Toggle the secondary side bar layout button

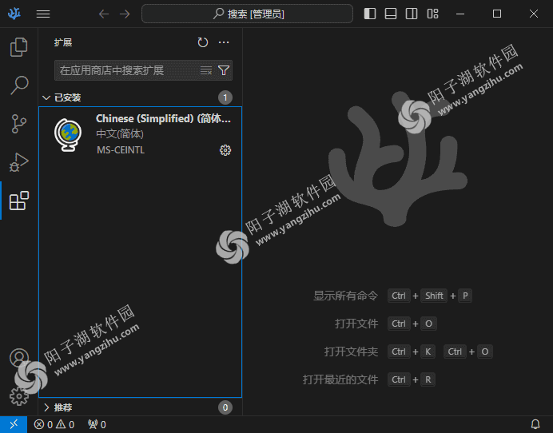point(412,14)
